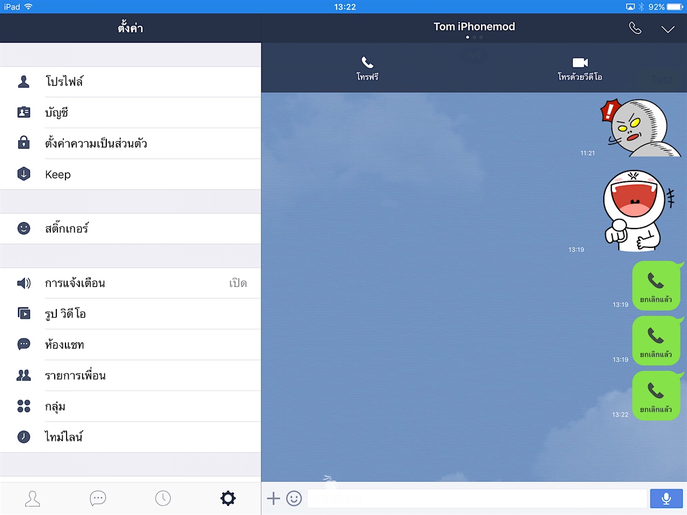Start a video call (โทรด้วยวีดีโอ)
687x515 pixels.
click(x=580, y=69)
